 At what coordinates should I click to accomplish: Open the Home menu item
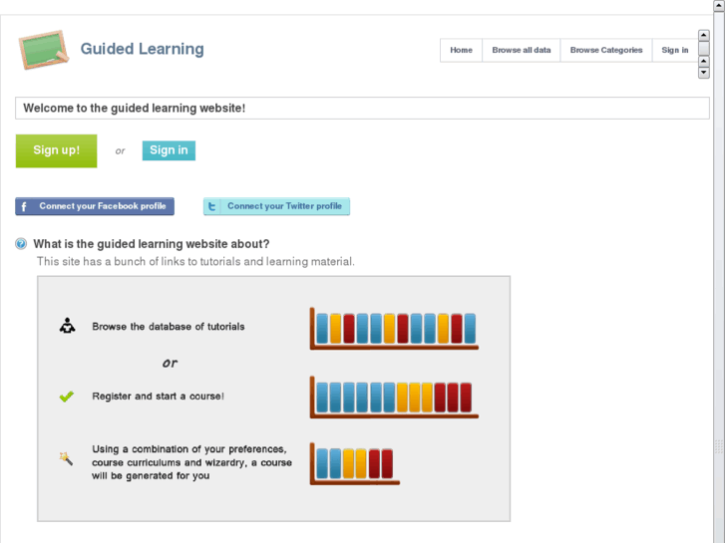pyautogui.click(x=461, y=50)
